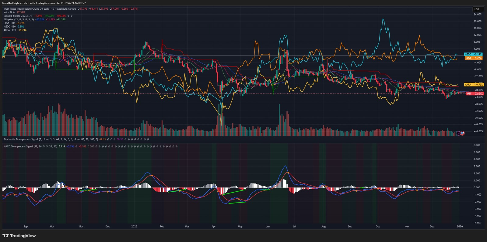Click the 2025 label on time axis

tap(134, 227)
